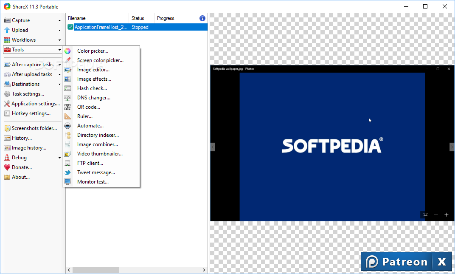Click the Tweet message bird icon
This screenshot has height=274, width=455.
(67, 172)
